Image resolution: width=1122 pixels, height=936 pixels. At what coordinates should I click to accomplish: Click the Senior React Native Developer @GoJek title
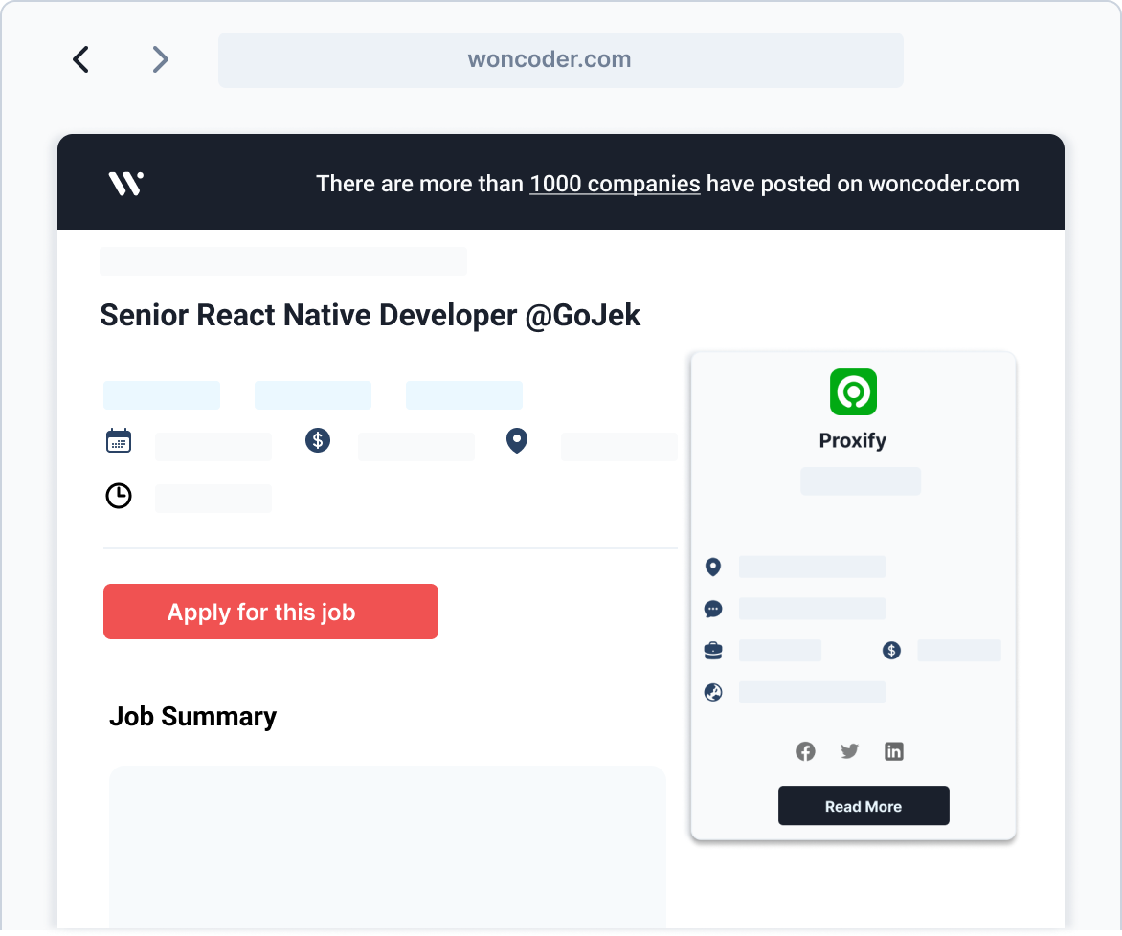(370, 315)
